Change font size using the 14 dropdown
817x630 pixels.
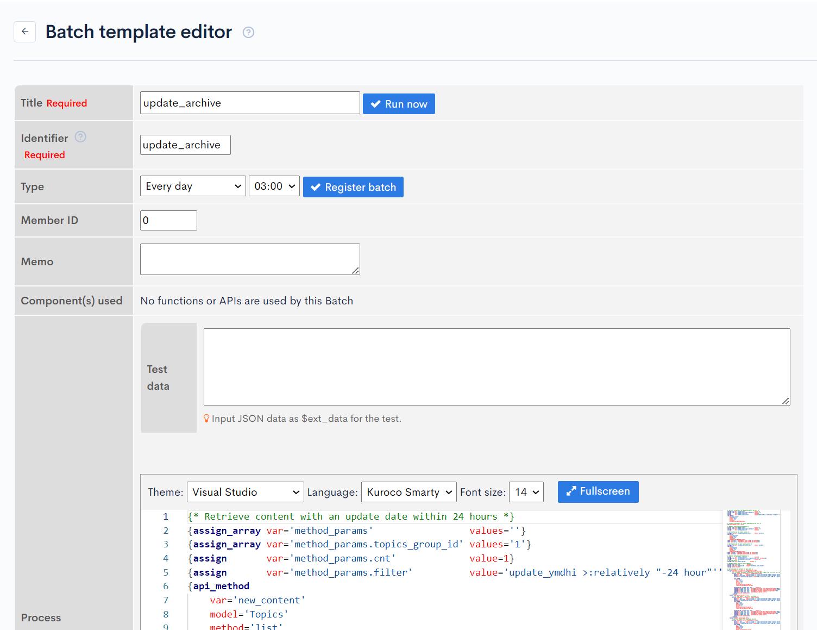(x=526, y=492)
